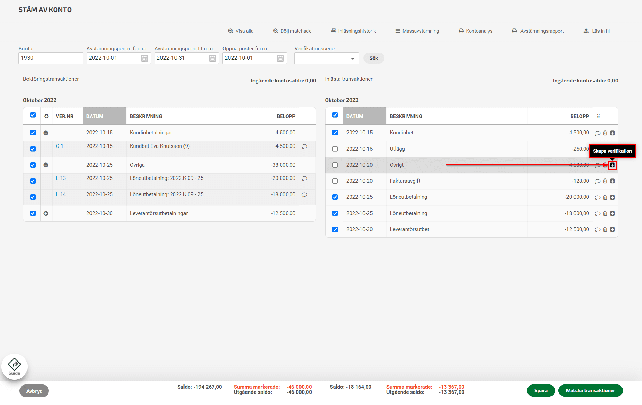The image size is (642, 405).
Task: Open the Guide helper button
Action: coord(14,366)
